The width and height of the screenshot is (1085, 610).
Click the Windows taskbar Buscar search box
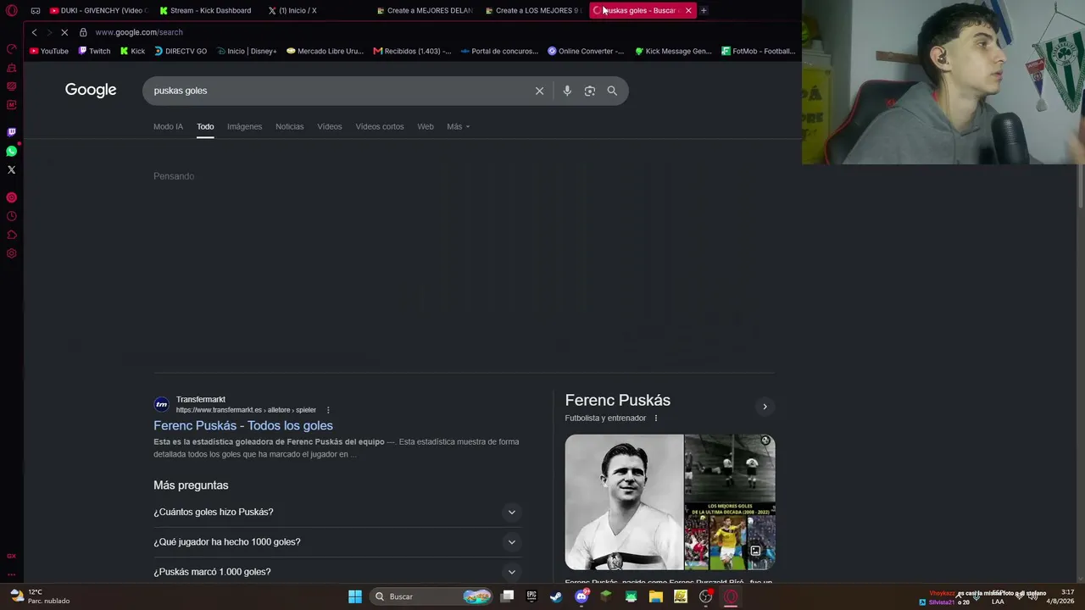432,596
